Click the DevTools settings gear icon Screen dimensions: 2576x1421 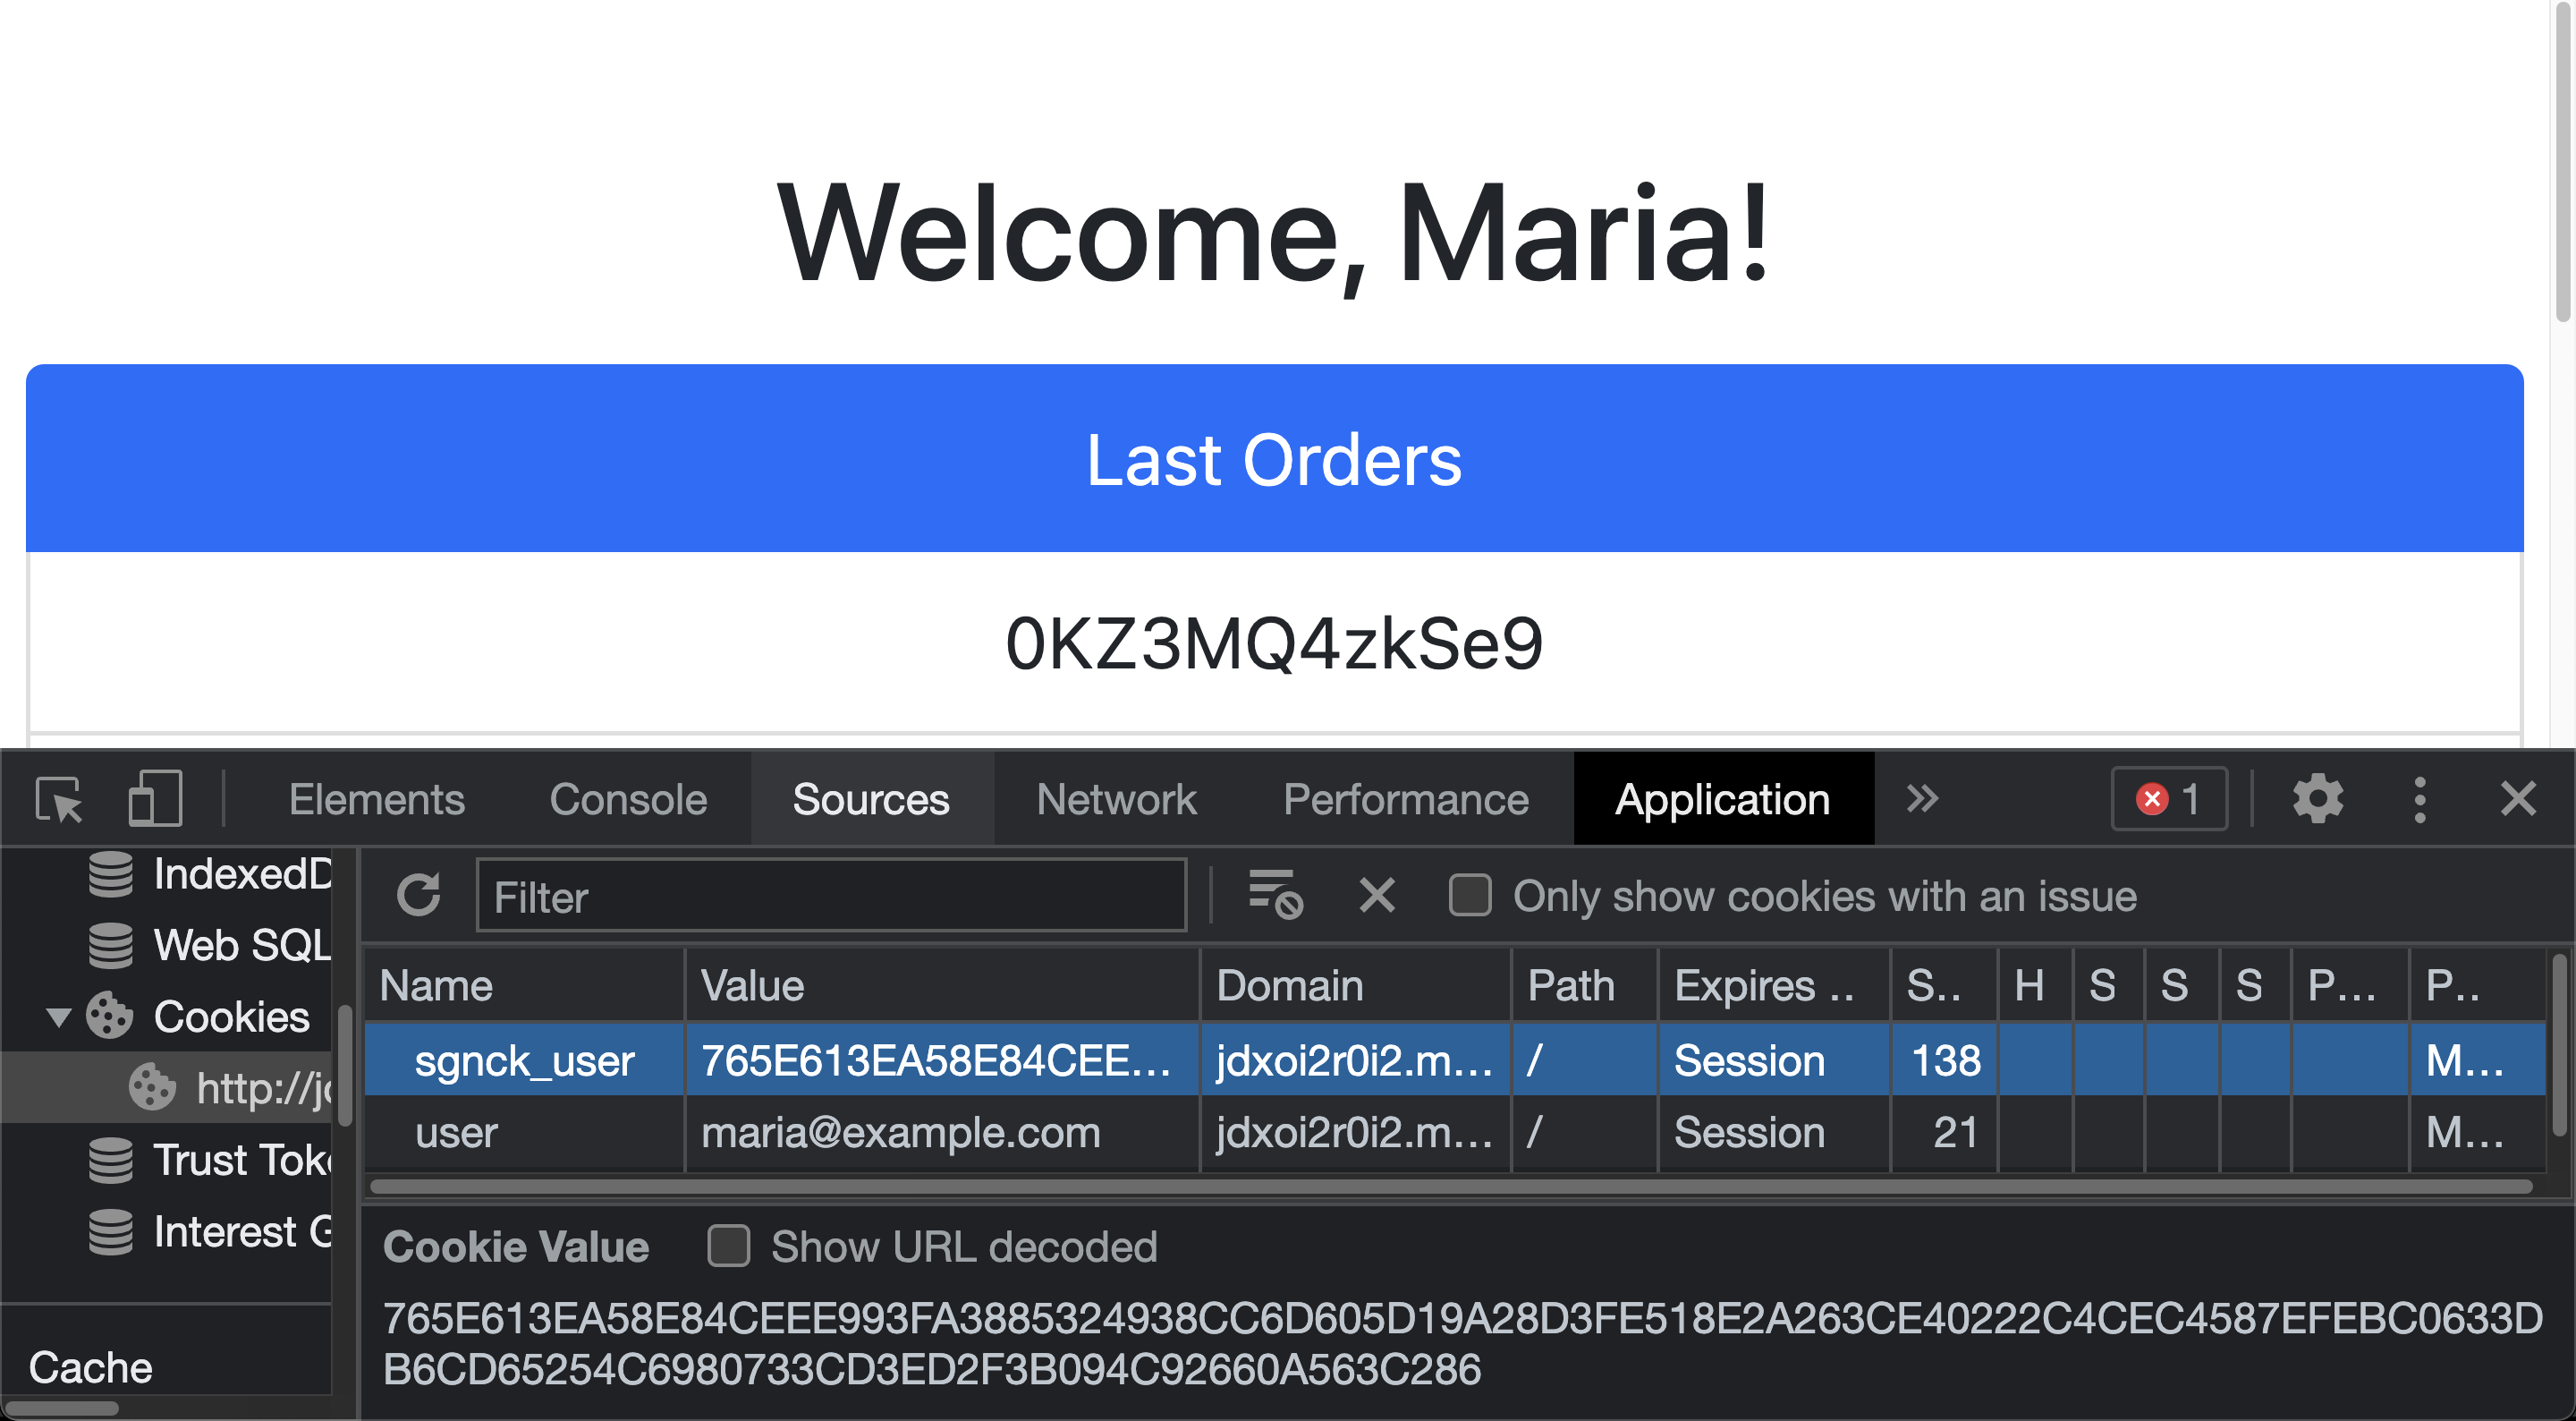(2316, 802)
